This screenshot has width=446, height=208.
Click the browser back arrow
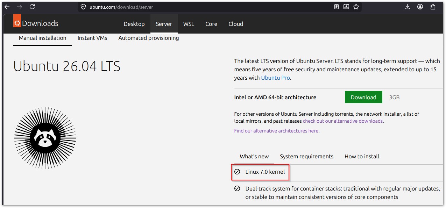click(7, 7)
